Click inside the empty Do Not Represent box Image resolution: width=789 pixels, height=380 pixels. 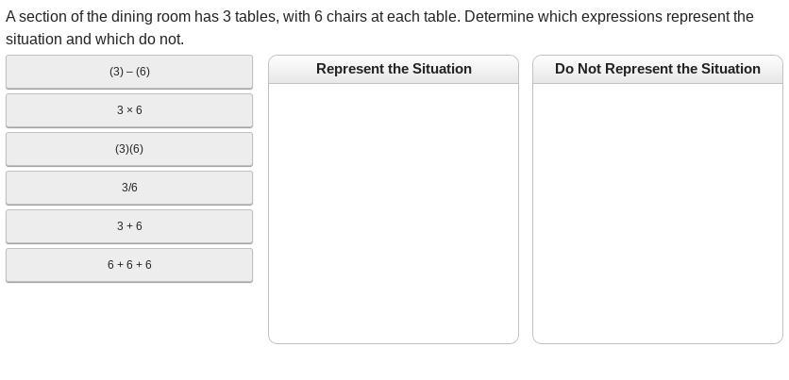click(657, 212)
